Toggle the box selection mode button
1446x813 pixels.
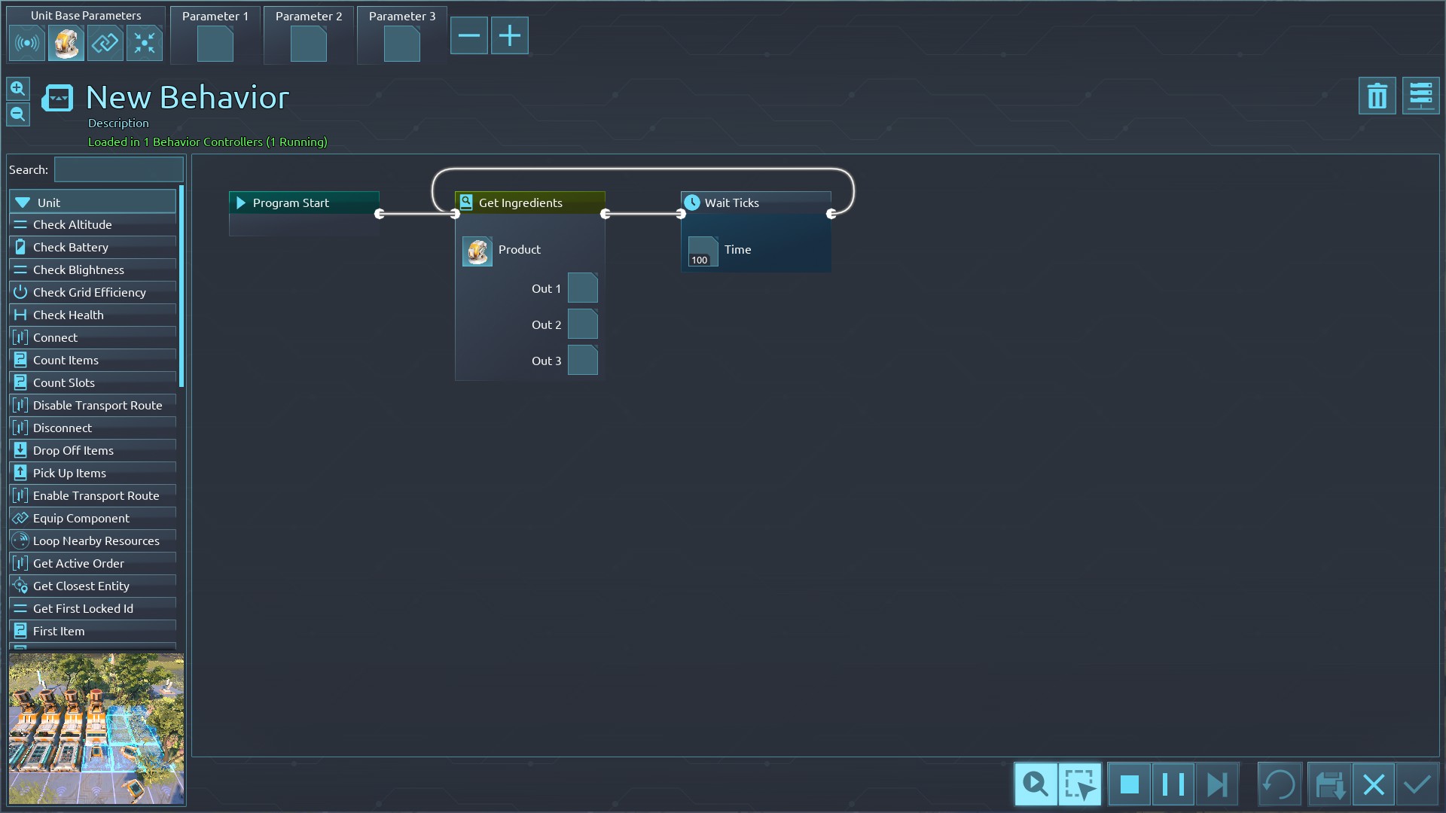1079,785
